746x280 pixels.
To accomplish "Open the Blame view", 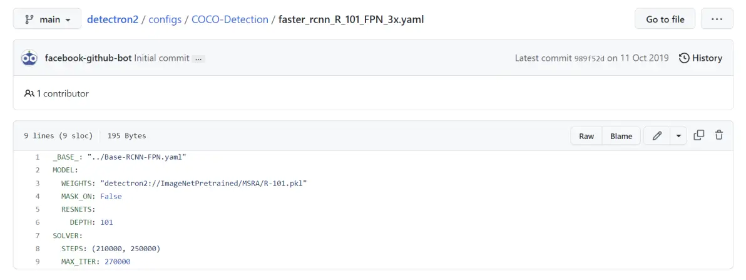I will click(621, 136).
